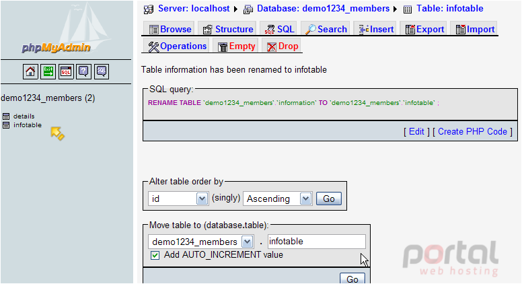Image resolution: width=522 pixels, height=284 pixels.
Task: Follow the Table: infotable breadcrumb link
Action: pos(450,9)
